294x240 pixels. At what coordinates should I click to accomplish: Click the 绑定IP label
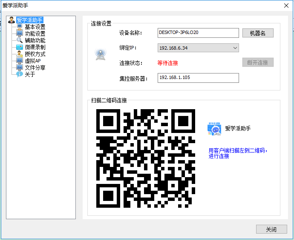click(x=128, y=48)
